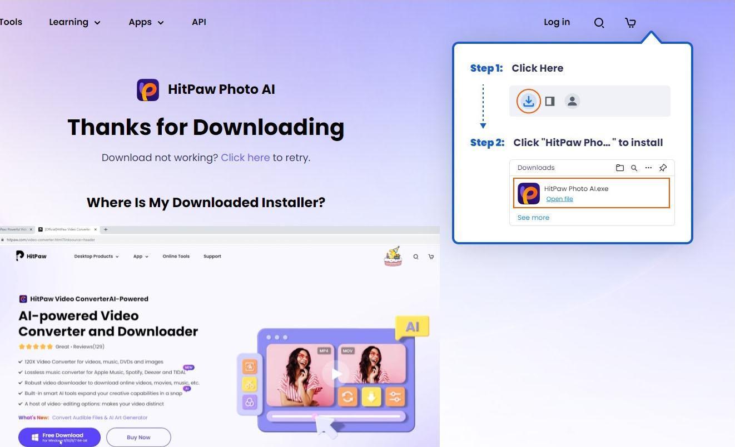Close the HitPaw Video Converter demo browser tab

[96, 229]
